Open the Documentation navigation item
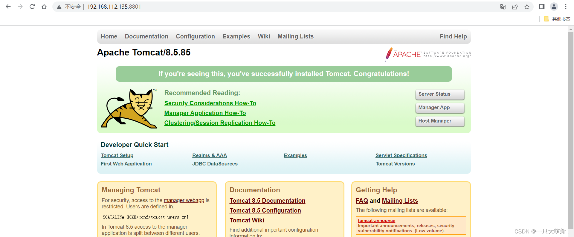574x237 pixels. 146,36
